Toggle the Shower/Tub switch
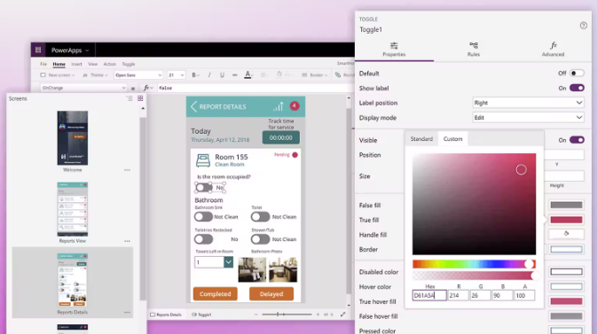The width and height of the screenshot is (597, 334). click(x=261, y=239)
